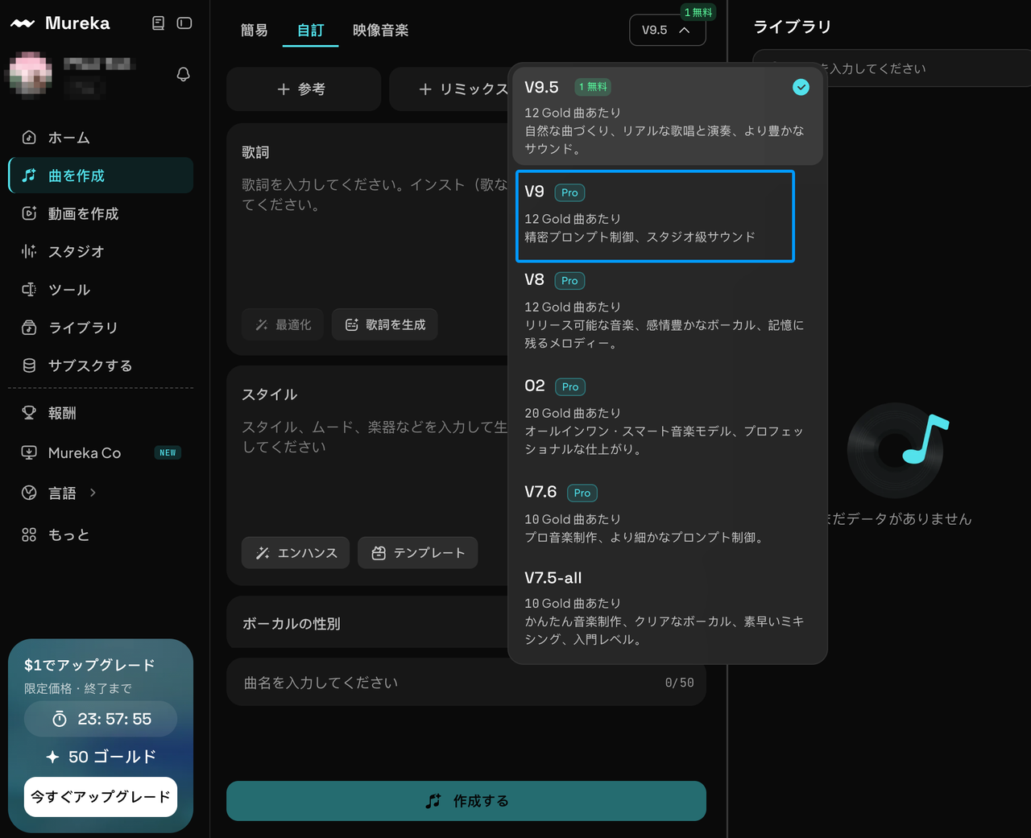Open サブスクする in the sidebar
This screenshot has width=1031, height=838.
[x=101, y=365]
